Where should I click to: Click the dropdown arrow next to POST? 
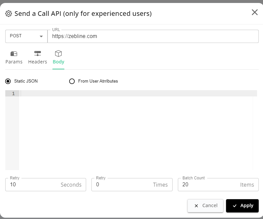click(41, 36)
